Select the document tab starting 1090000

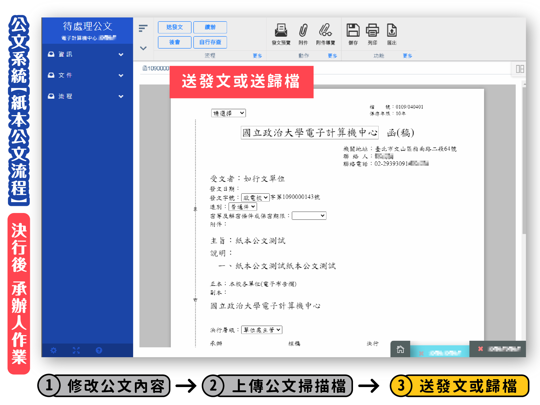click(x=156, y=68)
